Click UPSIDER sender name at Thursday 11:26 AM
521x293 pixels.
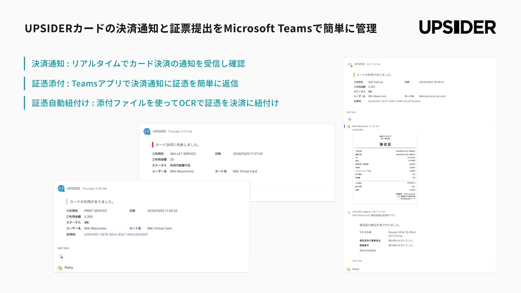pos(73,188)
